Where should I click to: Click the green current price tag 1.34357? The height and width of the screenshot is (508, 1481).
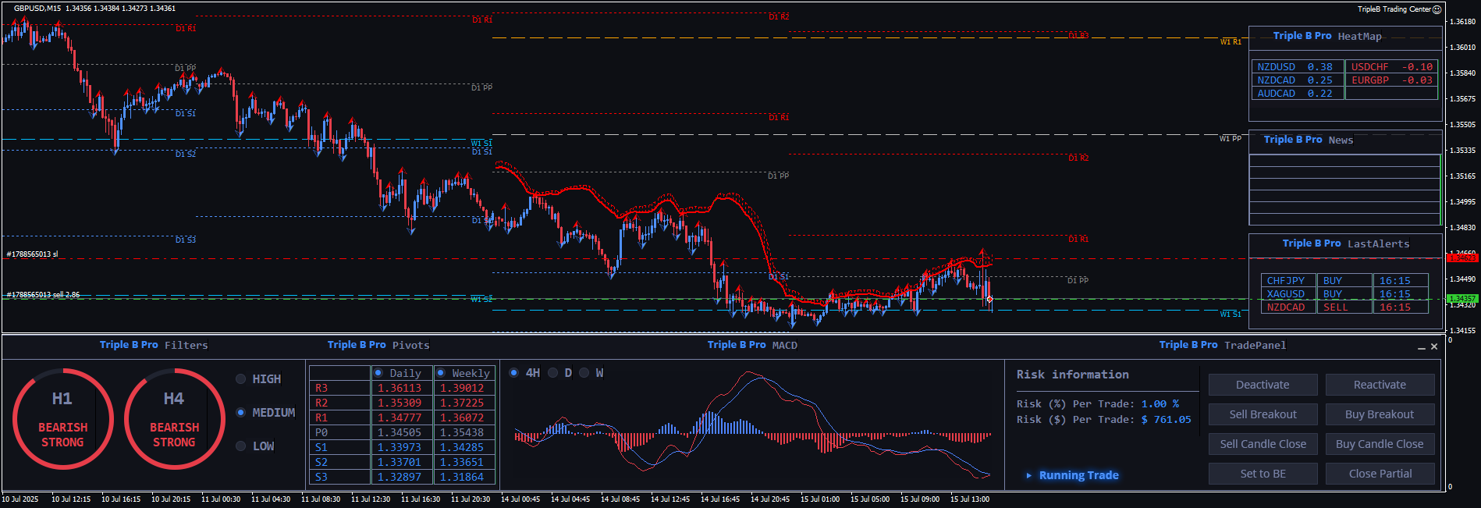tap(1461, 299)
